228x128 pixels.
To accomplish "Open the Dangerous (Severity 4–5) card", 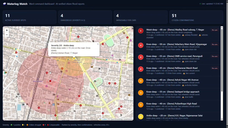I will [x=85, y=17].
